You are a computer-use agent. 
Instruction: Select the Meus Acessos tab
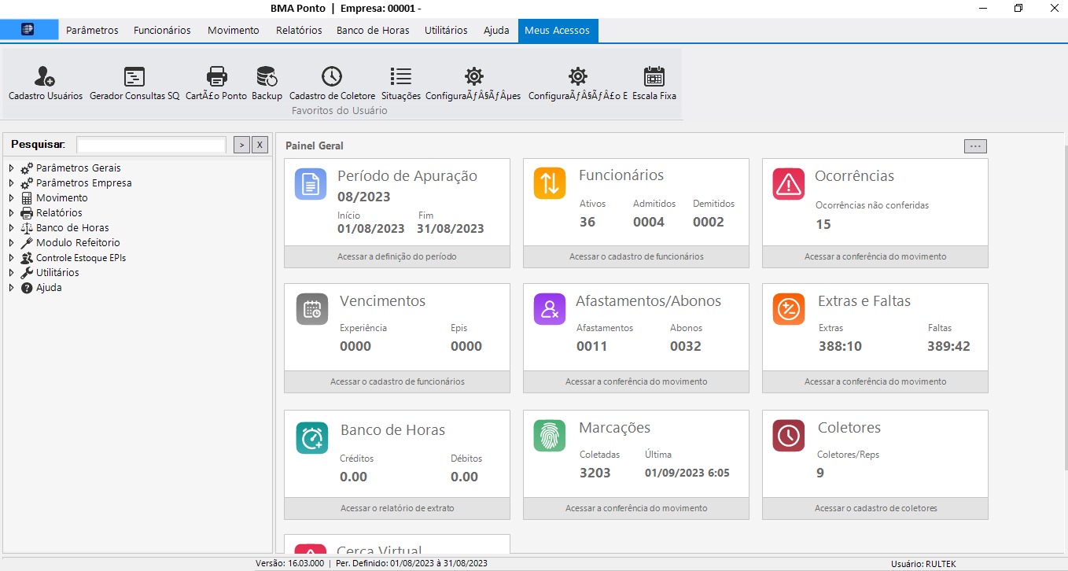(558, 30)
